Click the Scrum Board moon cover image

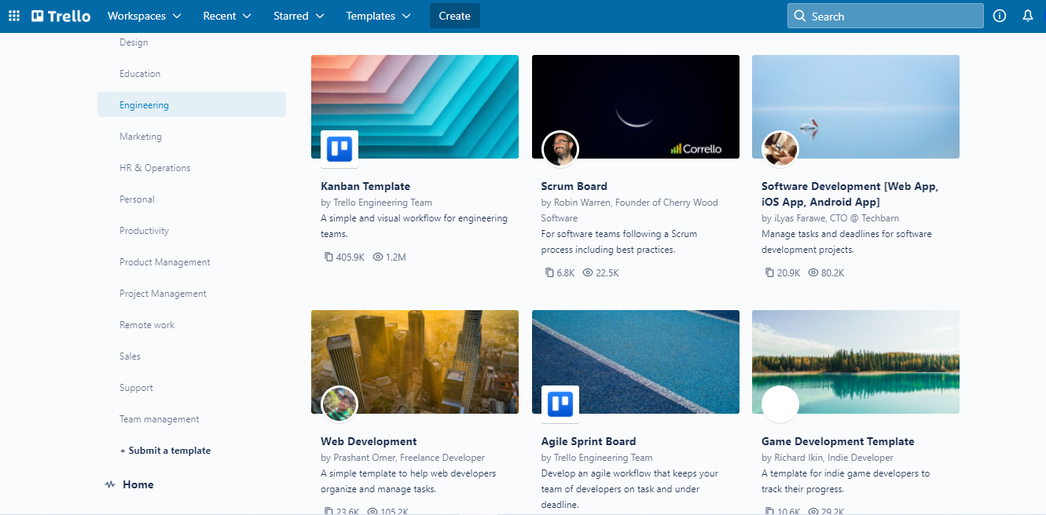pyautogui.click(x=636, y=107)
